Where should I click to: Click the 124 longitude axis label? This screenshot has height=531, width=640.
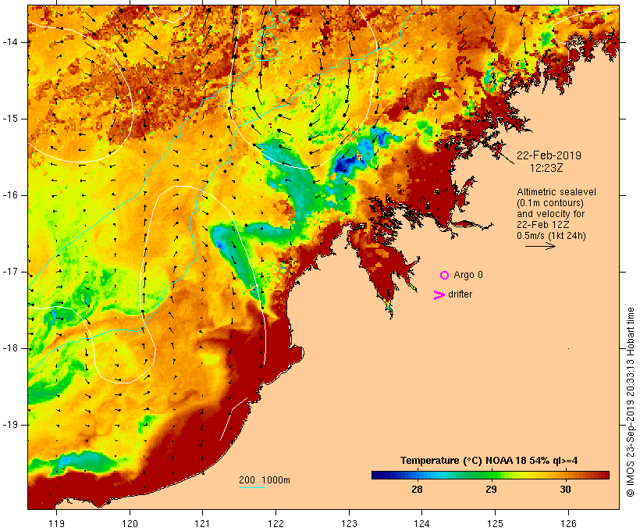click(421, 523)
